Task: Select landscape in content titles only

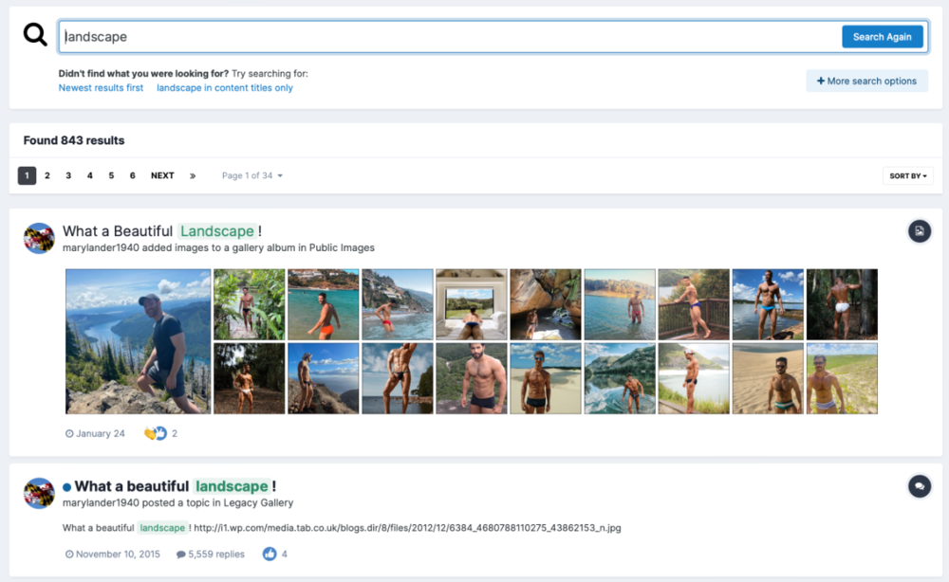Action: (x=225, y=88)
